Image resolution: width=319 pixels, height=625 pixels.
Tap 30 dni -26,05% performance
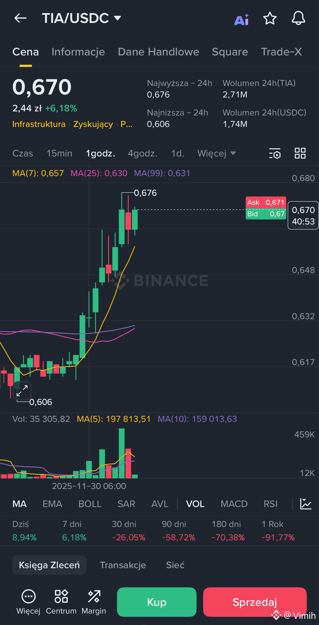[x=129, y=531]
